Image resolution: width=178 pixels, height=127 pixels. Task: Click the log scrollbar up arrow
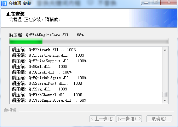(165, 50)
